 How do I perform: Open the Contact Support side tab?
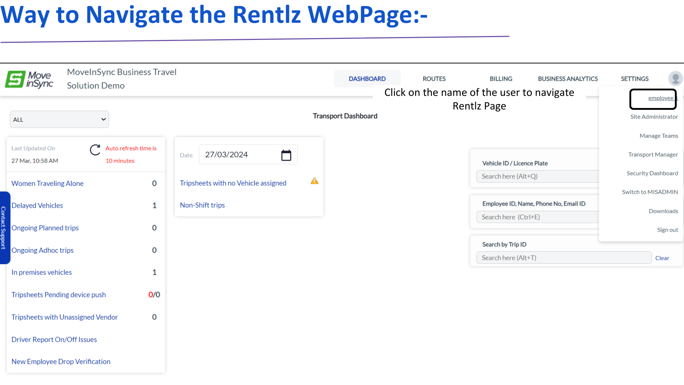coord(4,228)
